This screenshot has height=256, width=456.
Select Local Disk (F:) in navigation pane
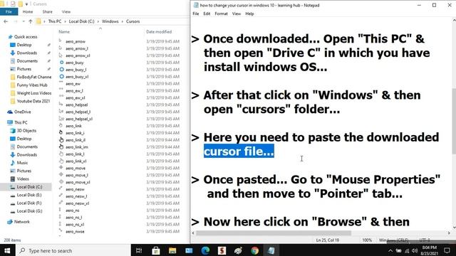point(26,203)
